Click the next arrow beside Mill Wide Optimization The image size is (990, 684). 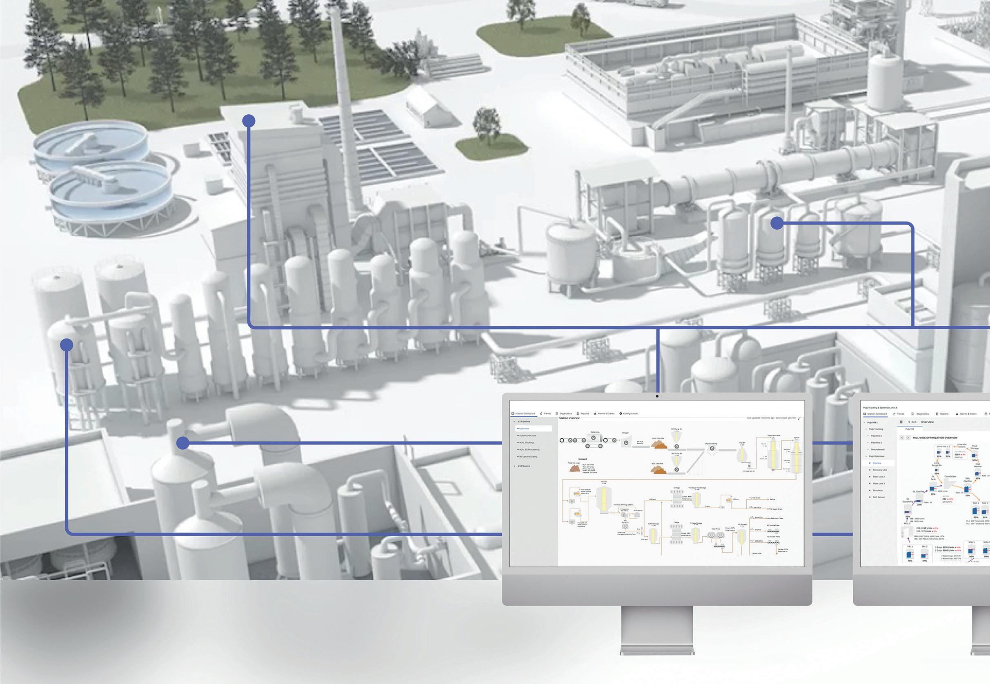(x=908, y=437)
